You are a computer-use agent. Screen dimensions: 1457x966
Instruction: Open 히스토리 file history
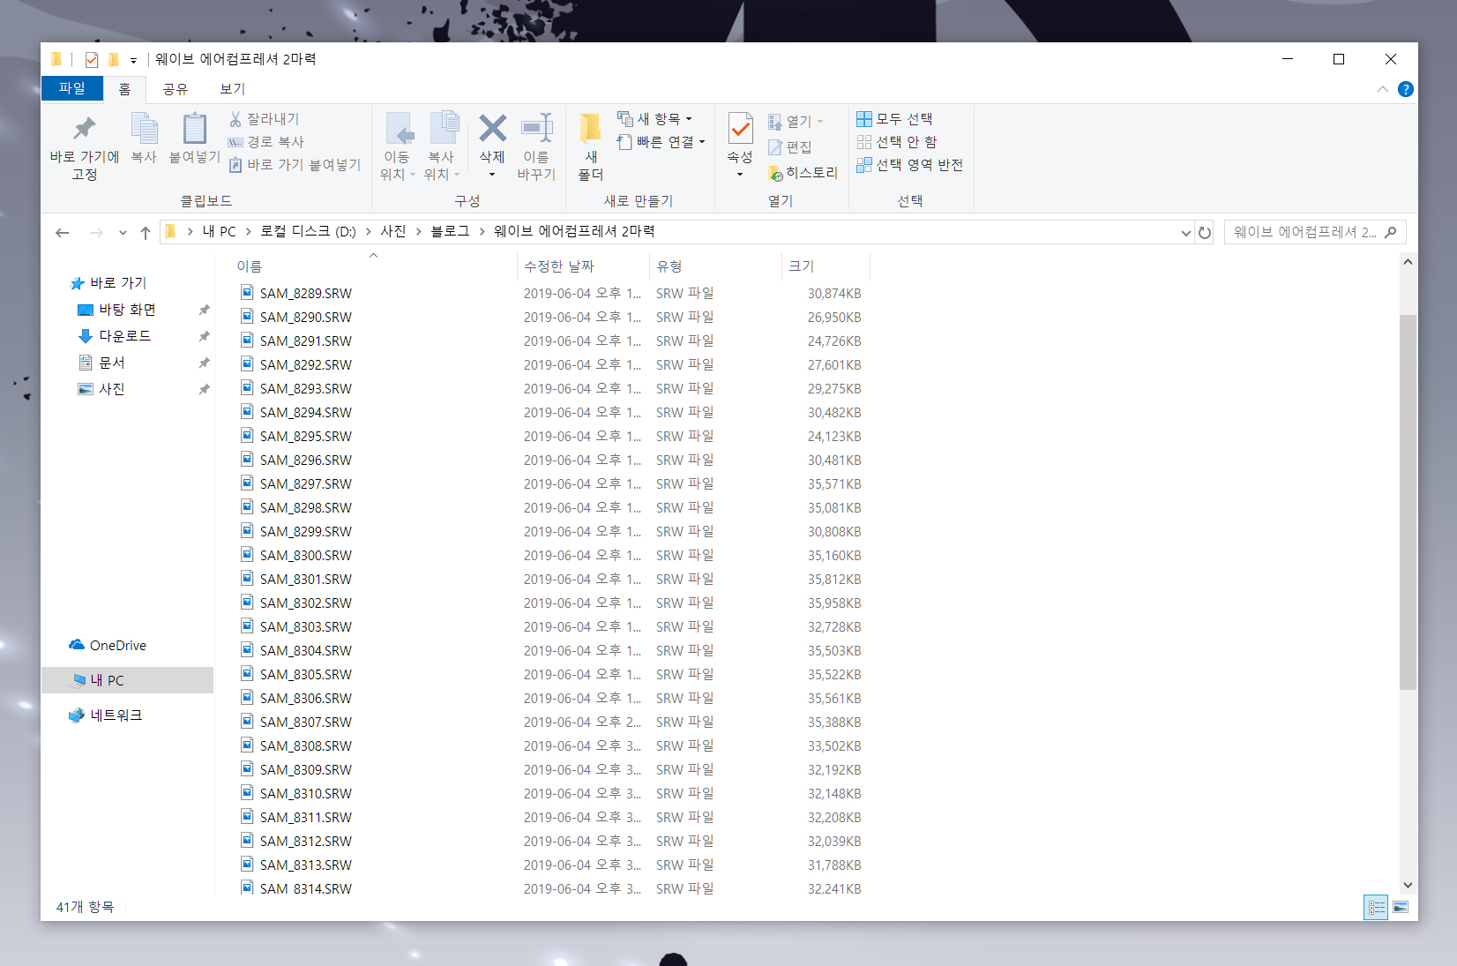pos(803,173)
